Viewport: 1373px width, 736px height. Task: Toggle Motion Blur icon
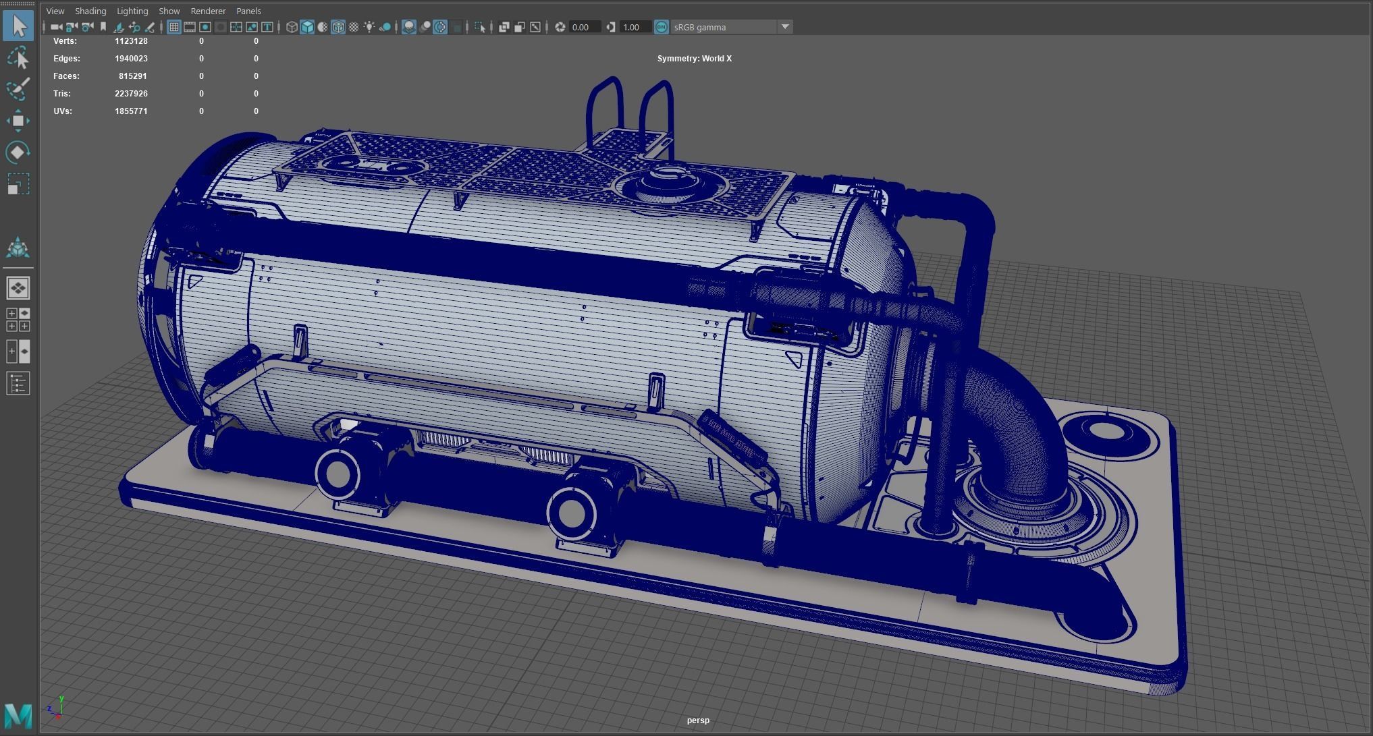tap(425, 27)
